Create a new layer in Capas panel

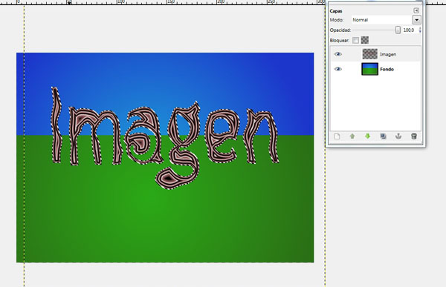tap(337, 136)
